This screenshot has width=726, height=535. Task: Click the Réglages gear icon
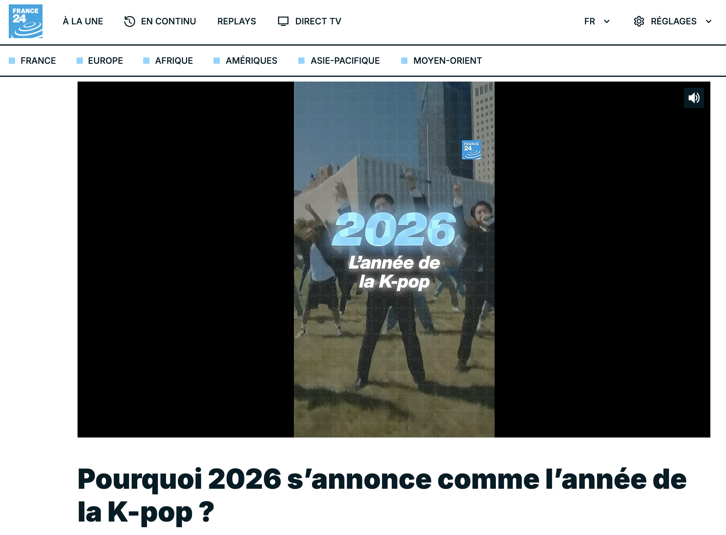(x=639, y=21)
